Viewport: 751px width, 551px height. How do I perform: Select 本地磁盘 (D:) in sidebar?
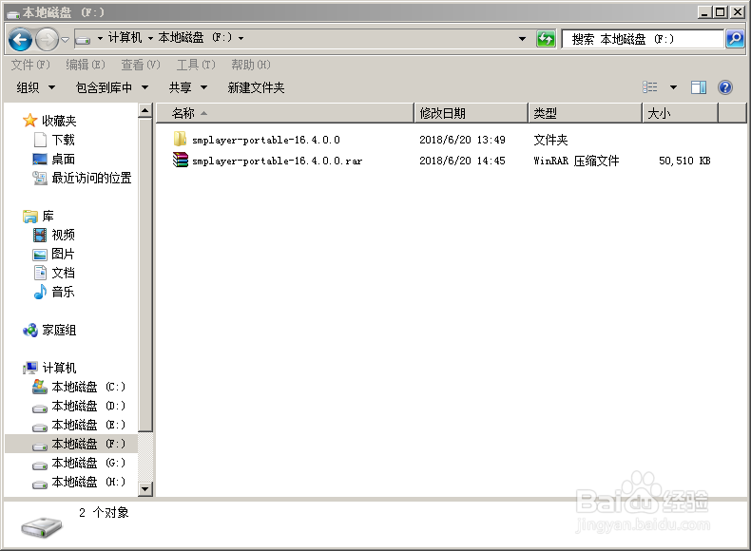click(x=79, y=406)
